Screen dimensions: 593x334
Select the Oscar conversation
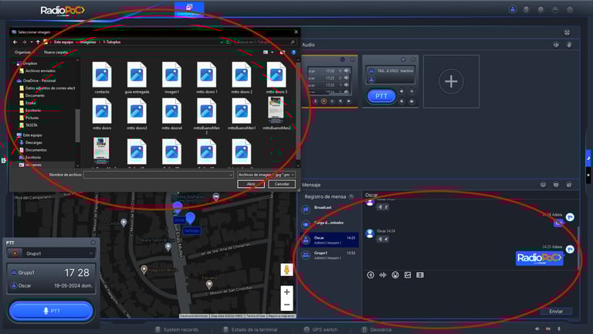329,240
